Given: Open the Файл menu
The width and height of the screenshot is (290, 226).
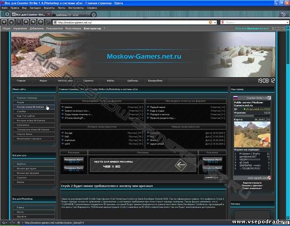Looking at the screenshot, I should pyautogui.click(x=4, y=8).
